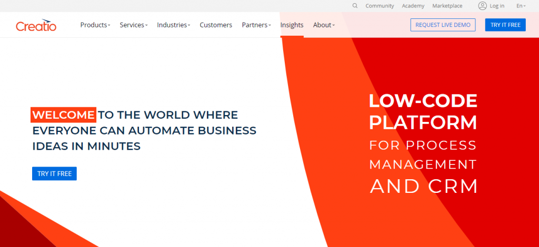Click the AND CRM text
The height and width of the screenshot is (247, 539).
424,186
